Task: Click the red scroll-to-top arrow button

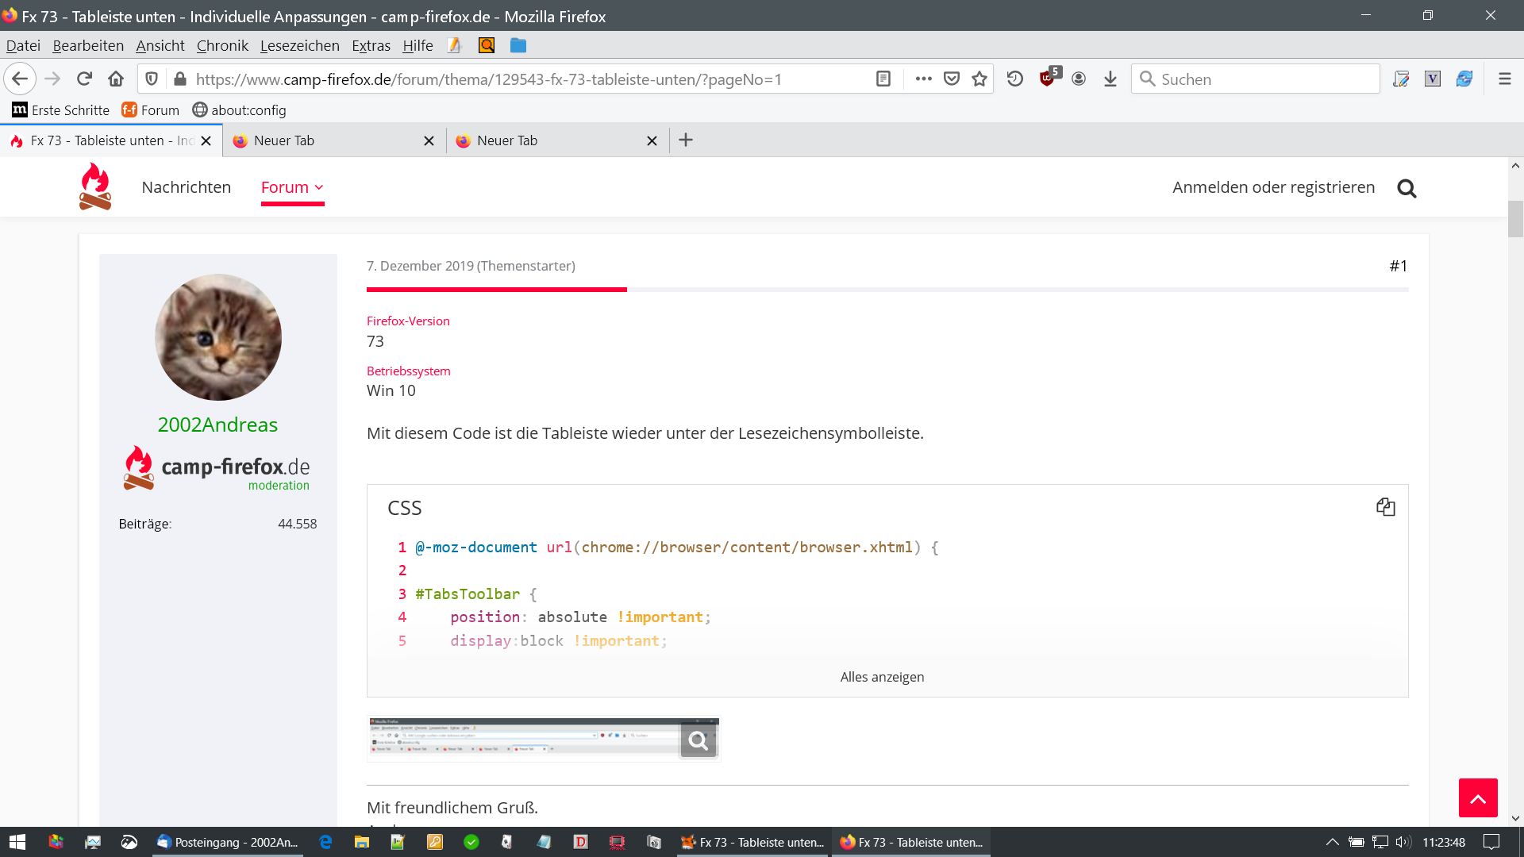Action: click(x=1477, y=797)
